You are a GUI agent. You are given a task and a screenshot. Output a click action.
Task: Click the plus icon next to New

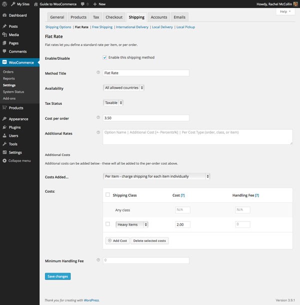(95, 4)
